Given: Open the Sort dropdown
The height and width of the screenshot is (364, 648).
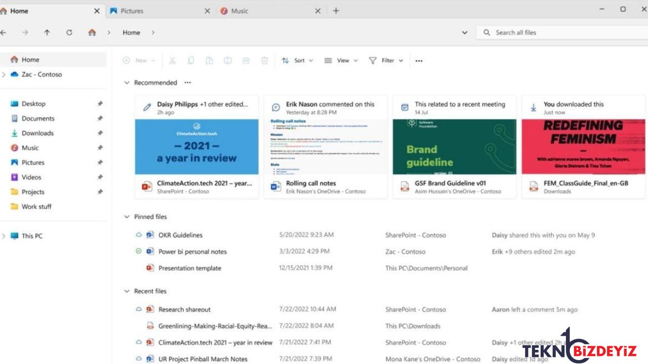Looking at the screenshot, I should point(298,61).
